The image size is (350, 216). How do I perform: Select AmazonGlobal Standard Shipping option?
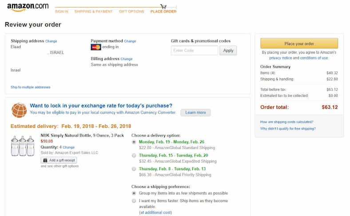tap(134, 142)
